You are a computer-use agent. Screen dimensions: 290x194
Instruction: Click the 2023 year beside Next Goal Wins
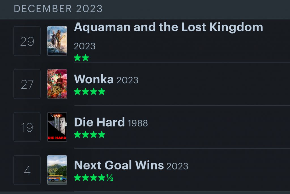177,166
